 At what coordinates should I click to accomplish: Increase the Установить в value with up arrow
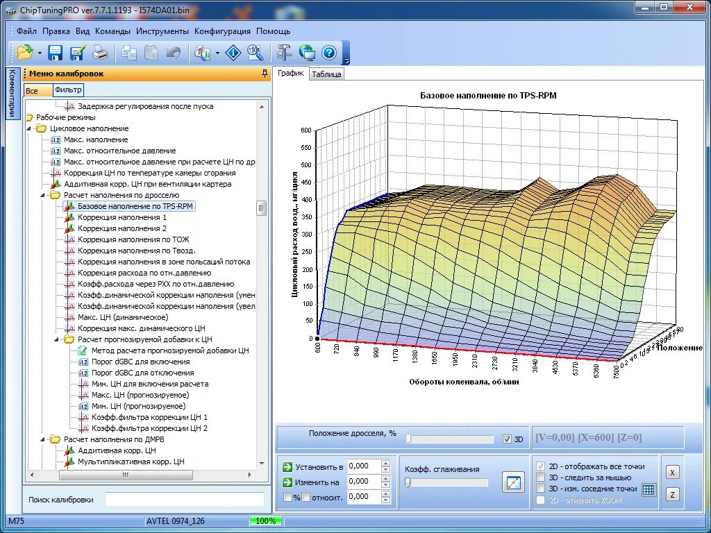385,463
